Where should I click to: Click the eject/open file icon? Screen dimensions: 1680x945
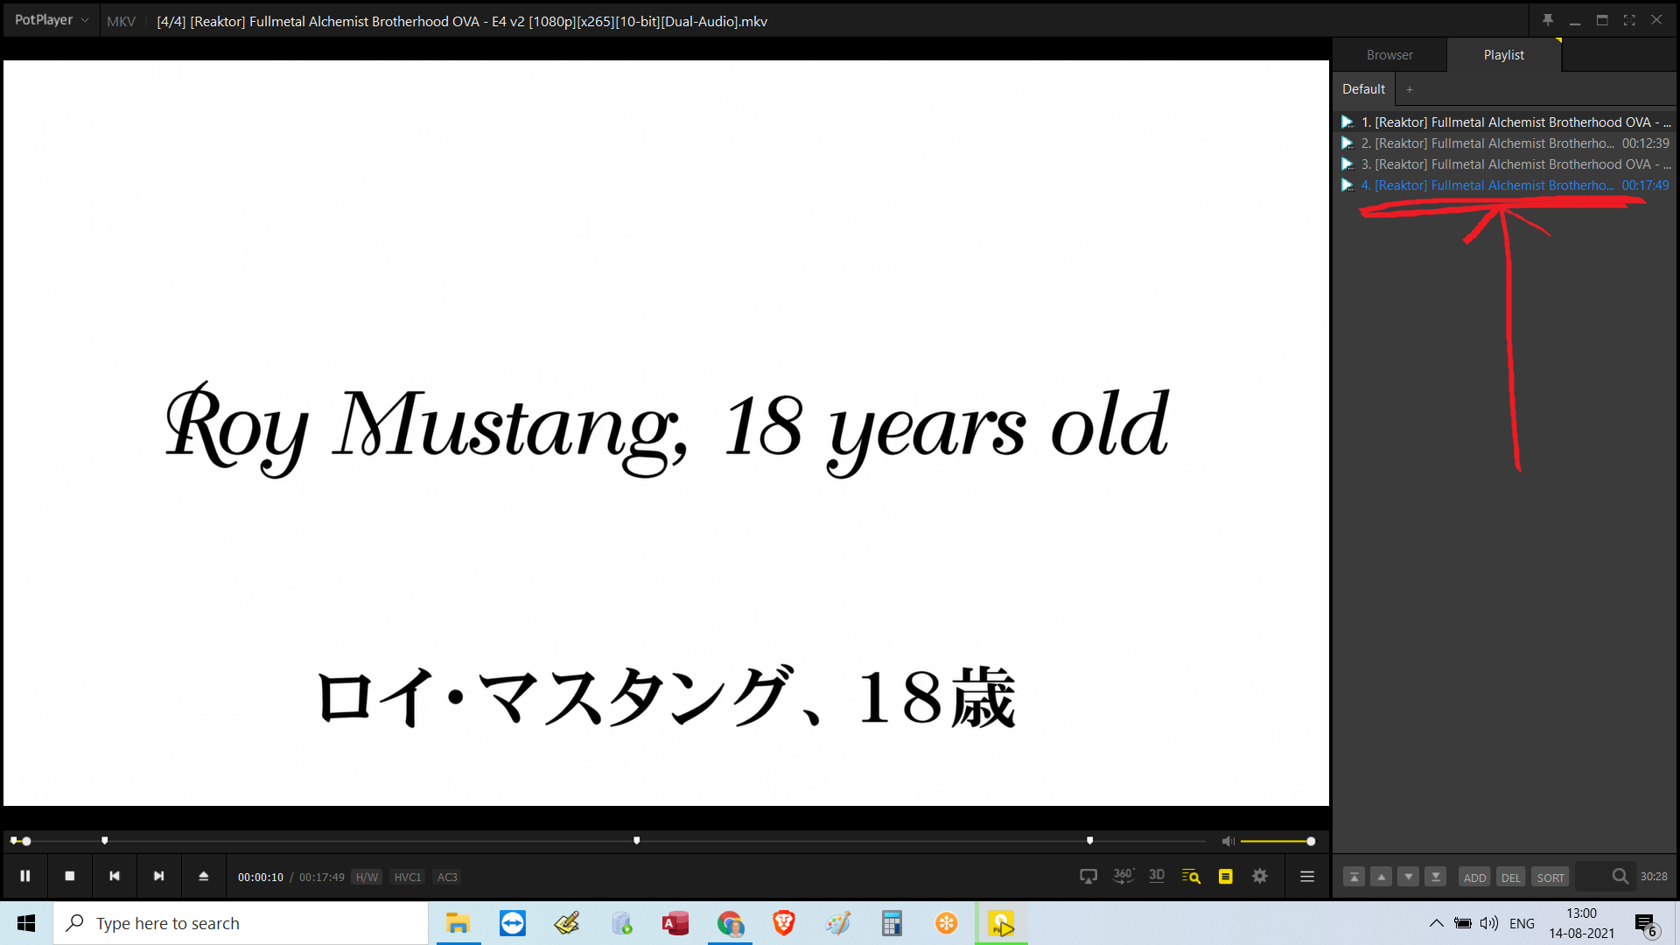click(x=204, y=876)
